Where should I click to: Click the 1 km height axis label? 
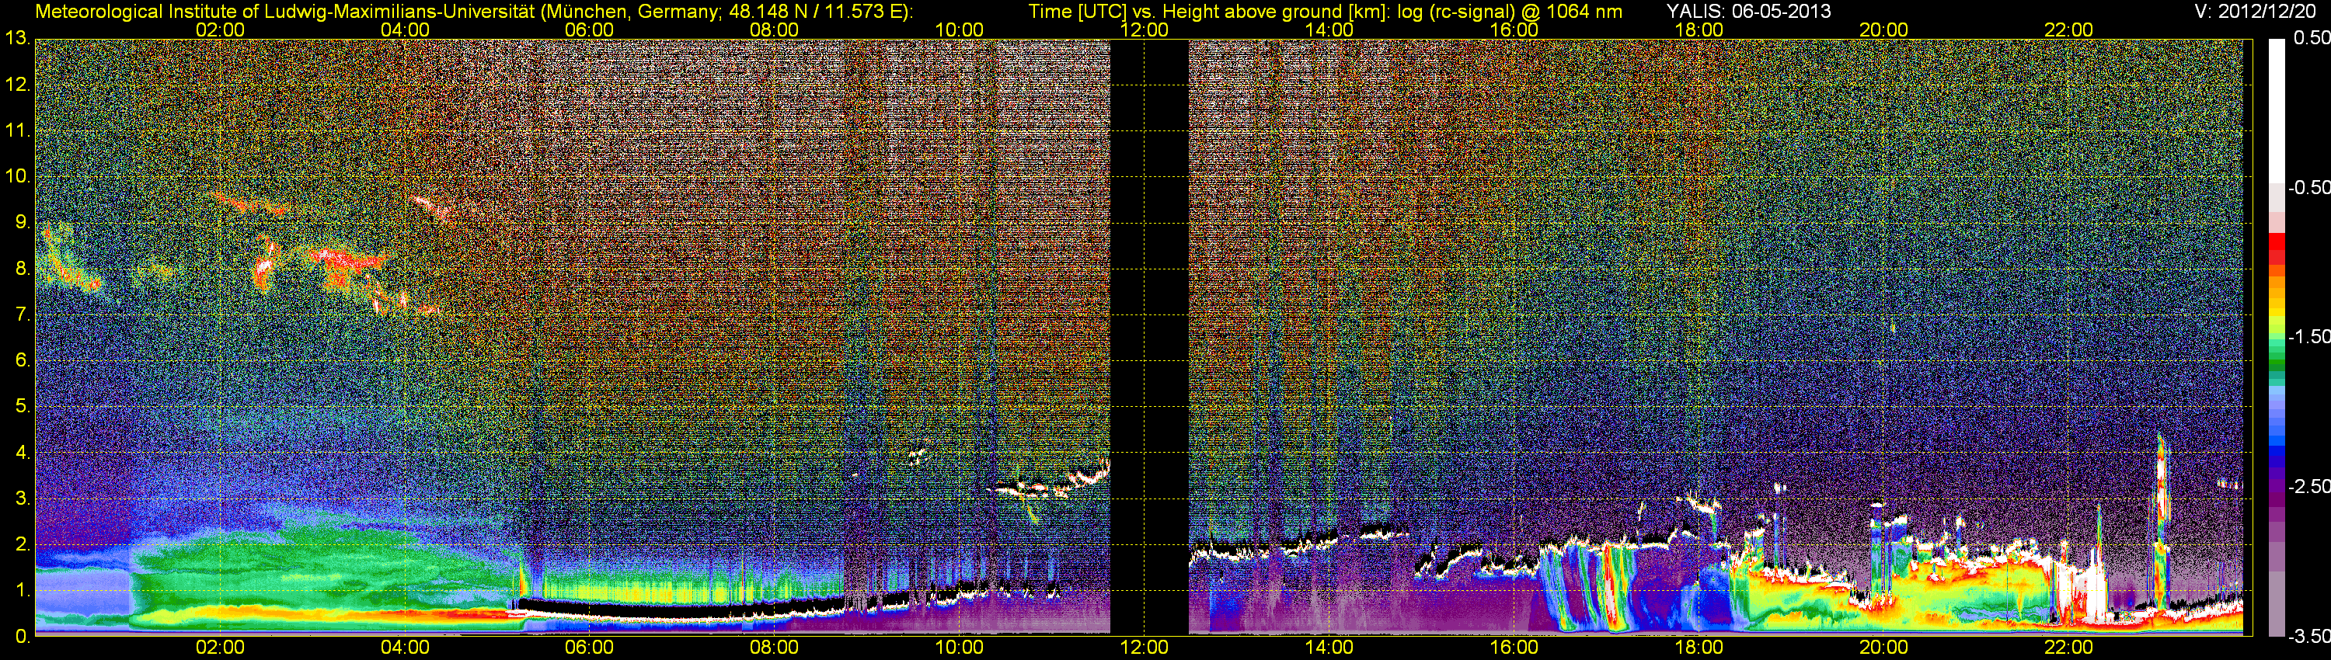22,589
